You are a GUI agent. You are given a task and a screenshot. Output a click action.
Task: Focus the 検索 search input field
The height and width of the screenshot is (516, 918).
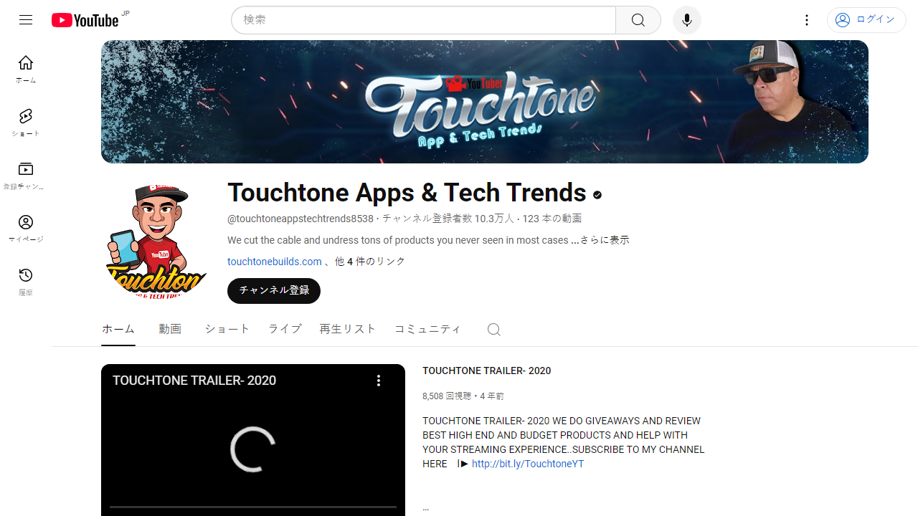tap(423, 20)
